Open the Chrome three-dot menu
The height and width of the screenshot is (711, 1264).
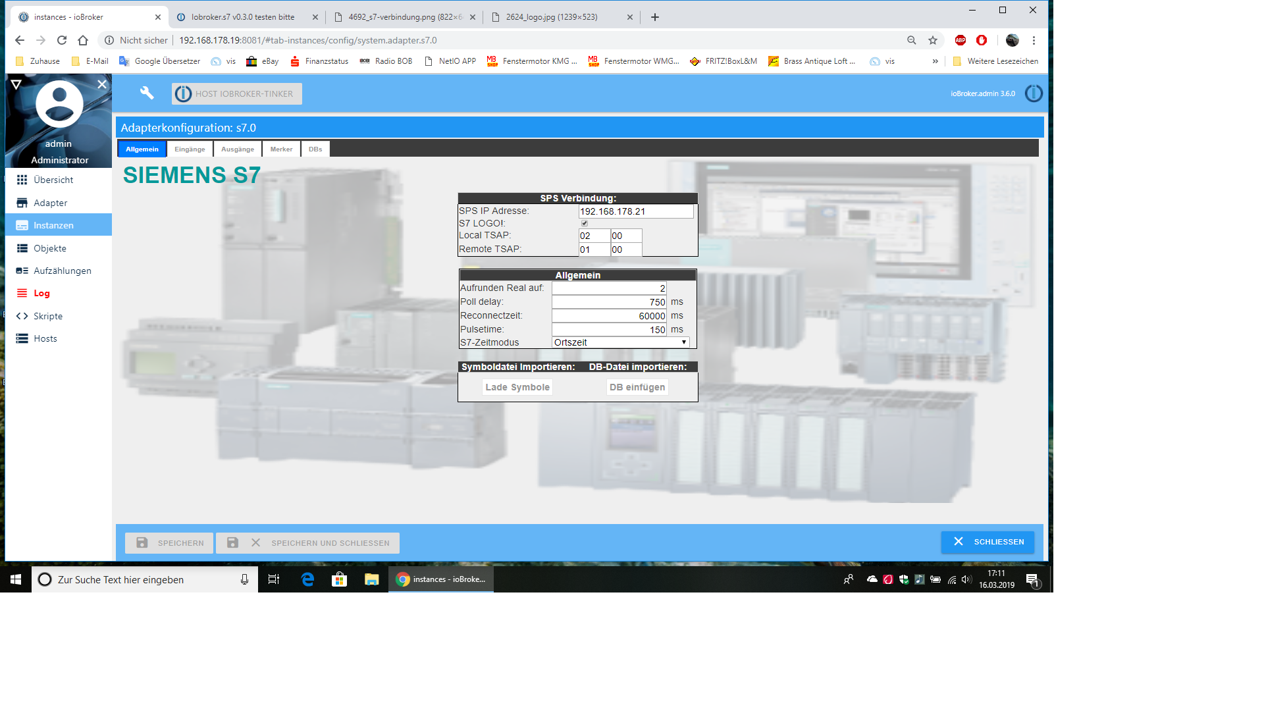(x=1034, y=40)
